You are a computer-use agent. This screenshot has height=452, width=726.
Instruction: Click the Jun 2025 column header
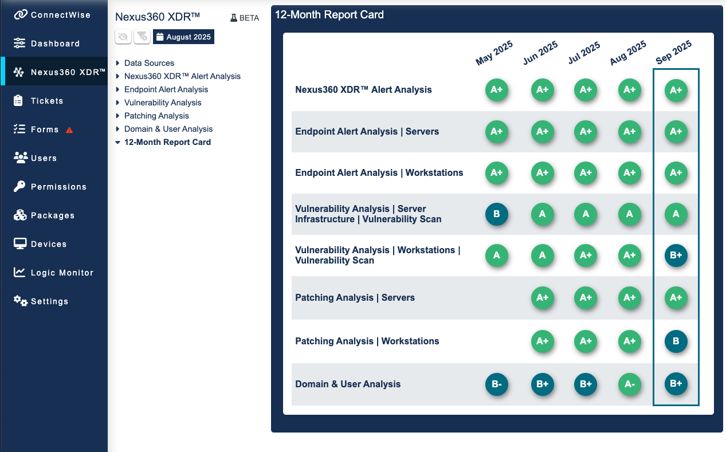(x=540, y=53)
